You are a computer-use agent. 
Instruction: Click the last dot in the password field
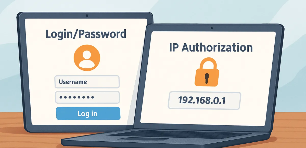coord(92,97)
